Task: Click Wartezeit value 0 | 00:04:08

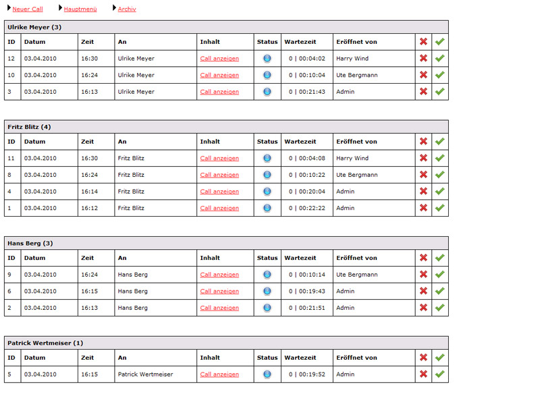Action: (307, 159)
